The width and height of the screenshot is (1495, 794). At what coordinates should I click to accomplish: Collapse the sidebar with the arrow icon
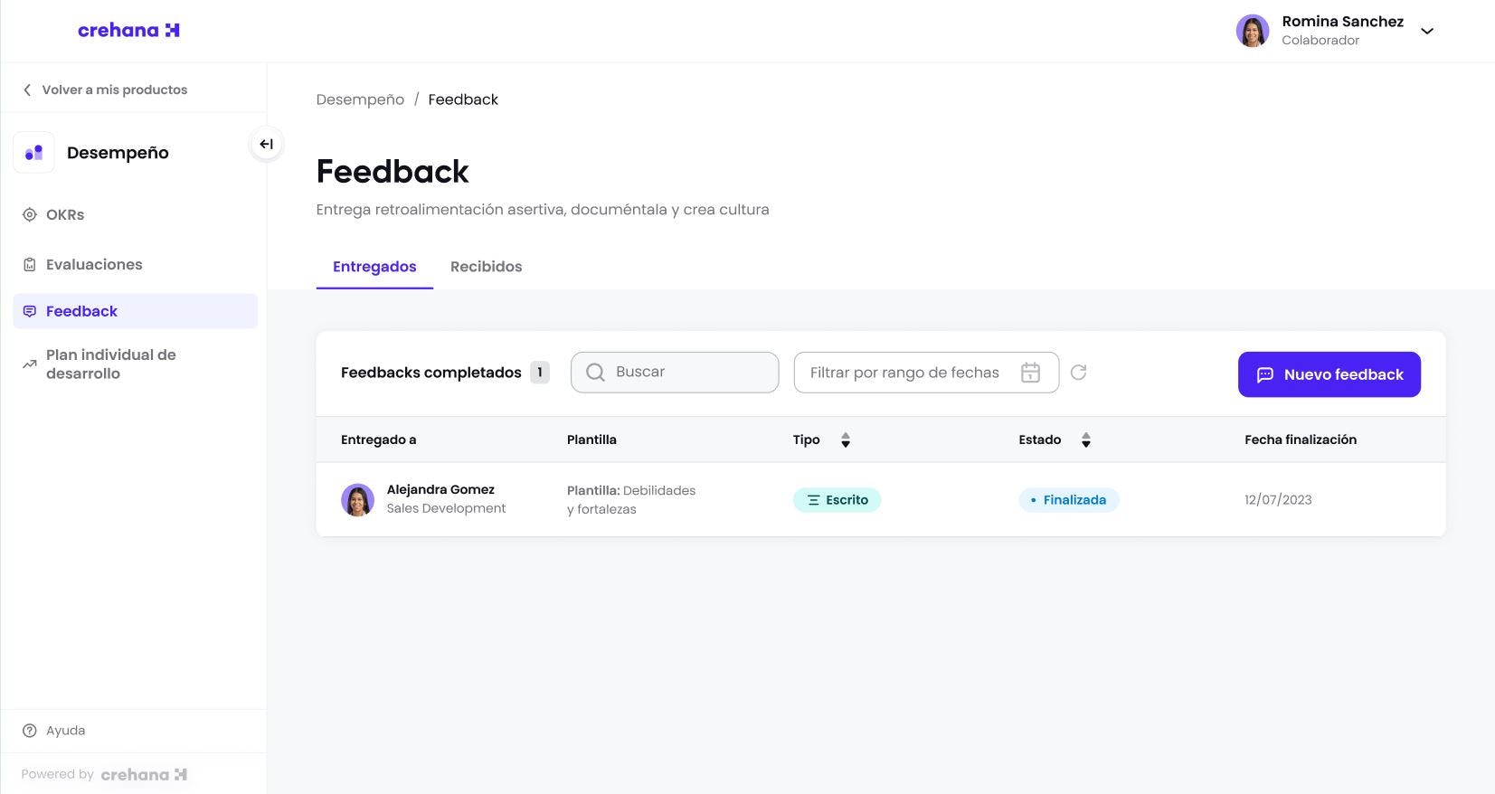[x=266, y=144]
